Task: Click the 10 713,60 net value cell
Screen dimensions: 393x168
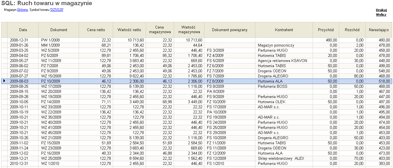Action: pos(129,40)
